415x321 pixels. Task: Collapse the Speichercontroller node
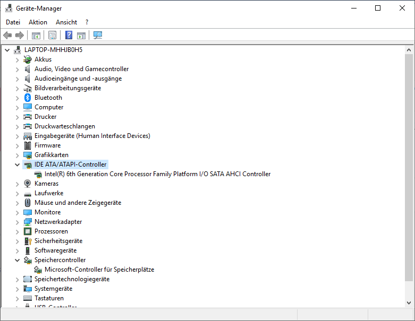[17, 260]
